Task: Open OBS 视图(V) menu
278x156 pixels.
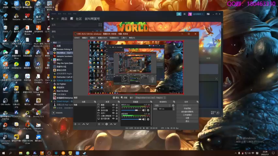Action: tap(93, 38)
